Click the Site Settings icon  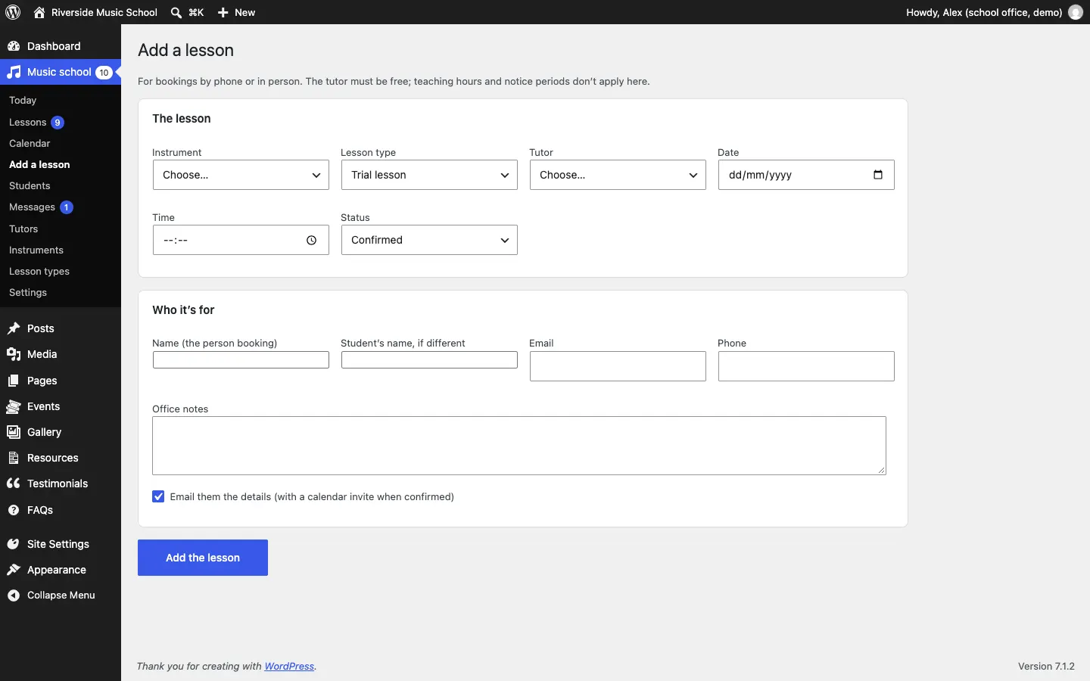tap(14, 544)
